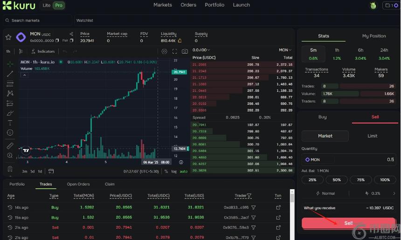Viewport: 401px width, 240px height.
Task: Enter fullscreen chart mode
Action: (175, 51)
